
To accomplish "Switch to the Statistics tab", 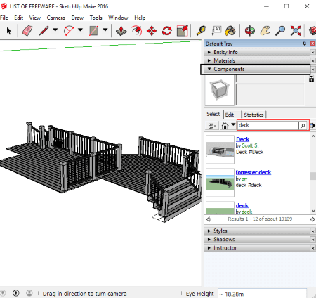I will pos(254,115).
